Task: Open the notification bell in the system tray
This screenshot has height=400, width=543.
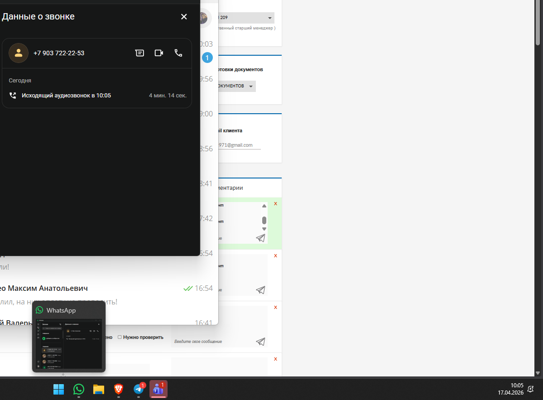Action: [530, 389]
